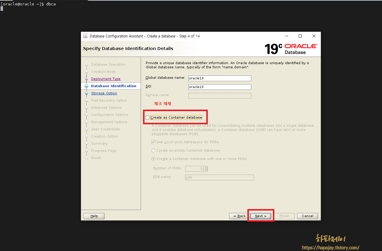Tick the Create as Container database checkbox

tap(147, 117)
